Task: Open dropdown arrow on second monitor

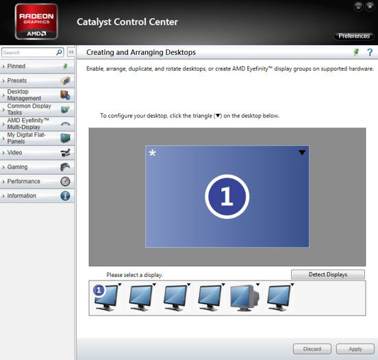Action: (154, 285)
